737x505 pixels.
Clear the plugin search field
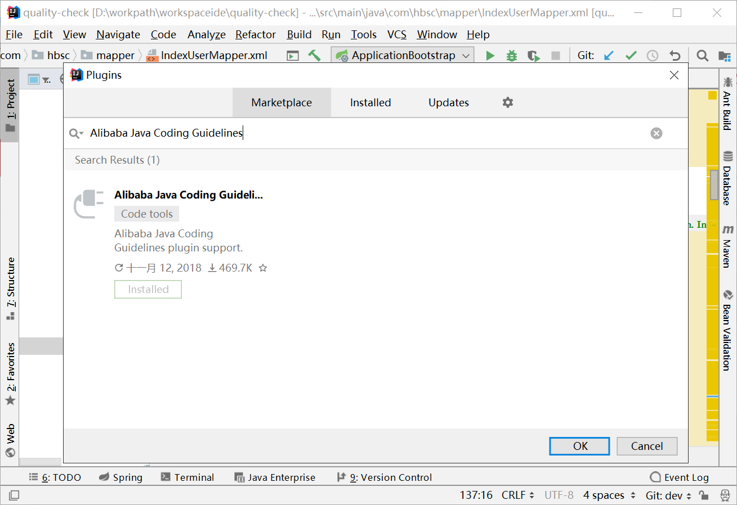coord(656,133)
